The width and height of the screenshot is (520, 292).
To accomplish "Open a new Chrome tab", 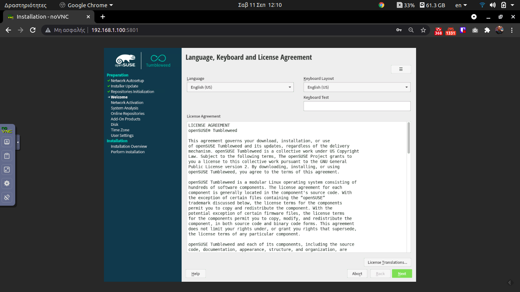I will click(103, 17).
